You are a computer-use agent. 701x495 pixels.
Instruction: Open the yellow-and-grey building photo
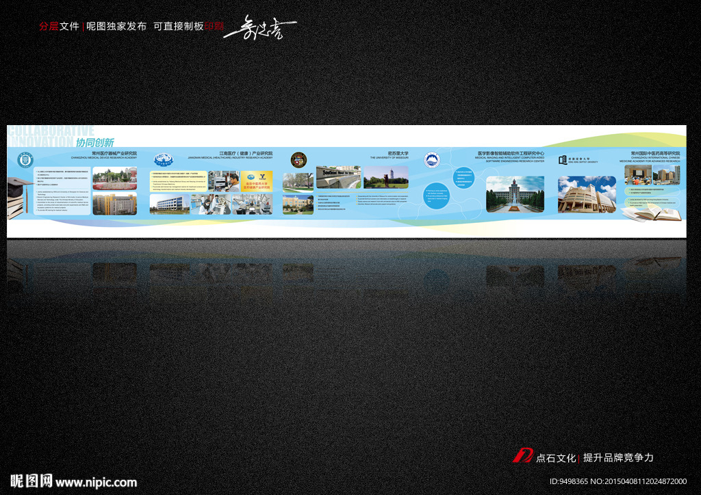pos(115,204)
